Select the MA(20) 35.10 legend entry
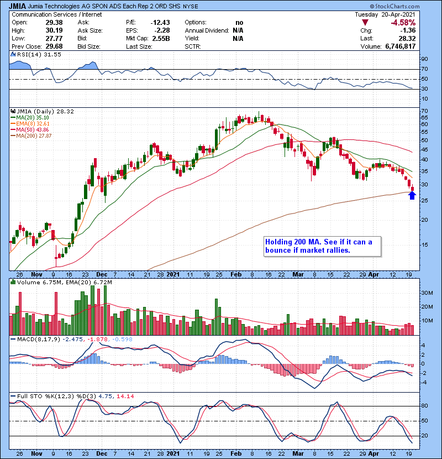 32,117
